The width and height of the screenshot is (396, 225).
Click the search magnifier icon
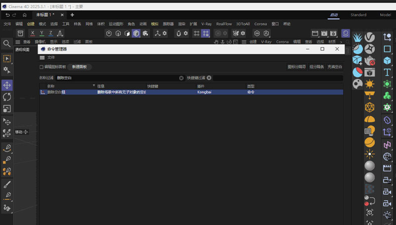pyautogui.click(x=7, y=44)
